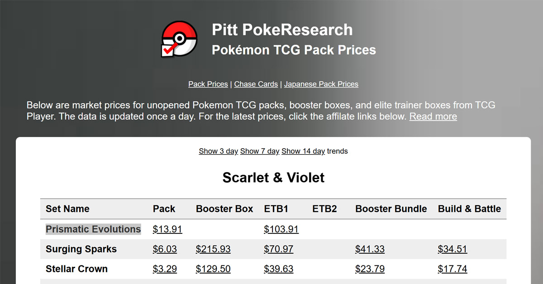Click the Stellar Crown pack price
543x284 pixels.
[165, 269]
